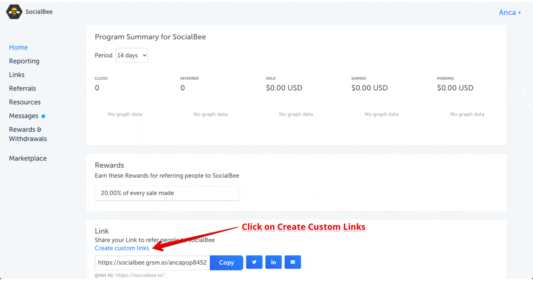Select Resources in the sidebar
This screenshot has width=533, height=281.
point(25,102)
